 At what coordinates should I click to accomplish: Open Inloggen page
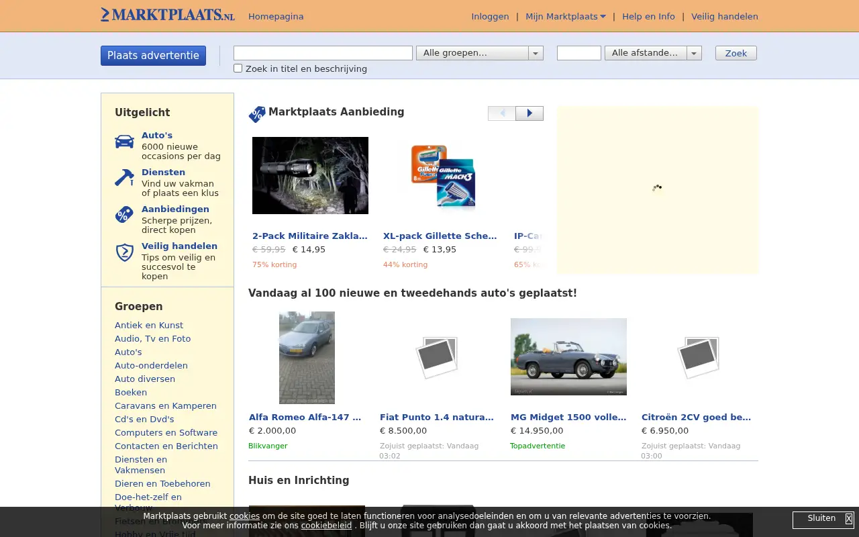[x=490, y=17]
